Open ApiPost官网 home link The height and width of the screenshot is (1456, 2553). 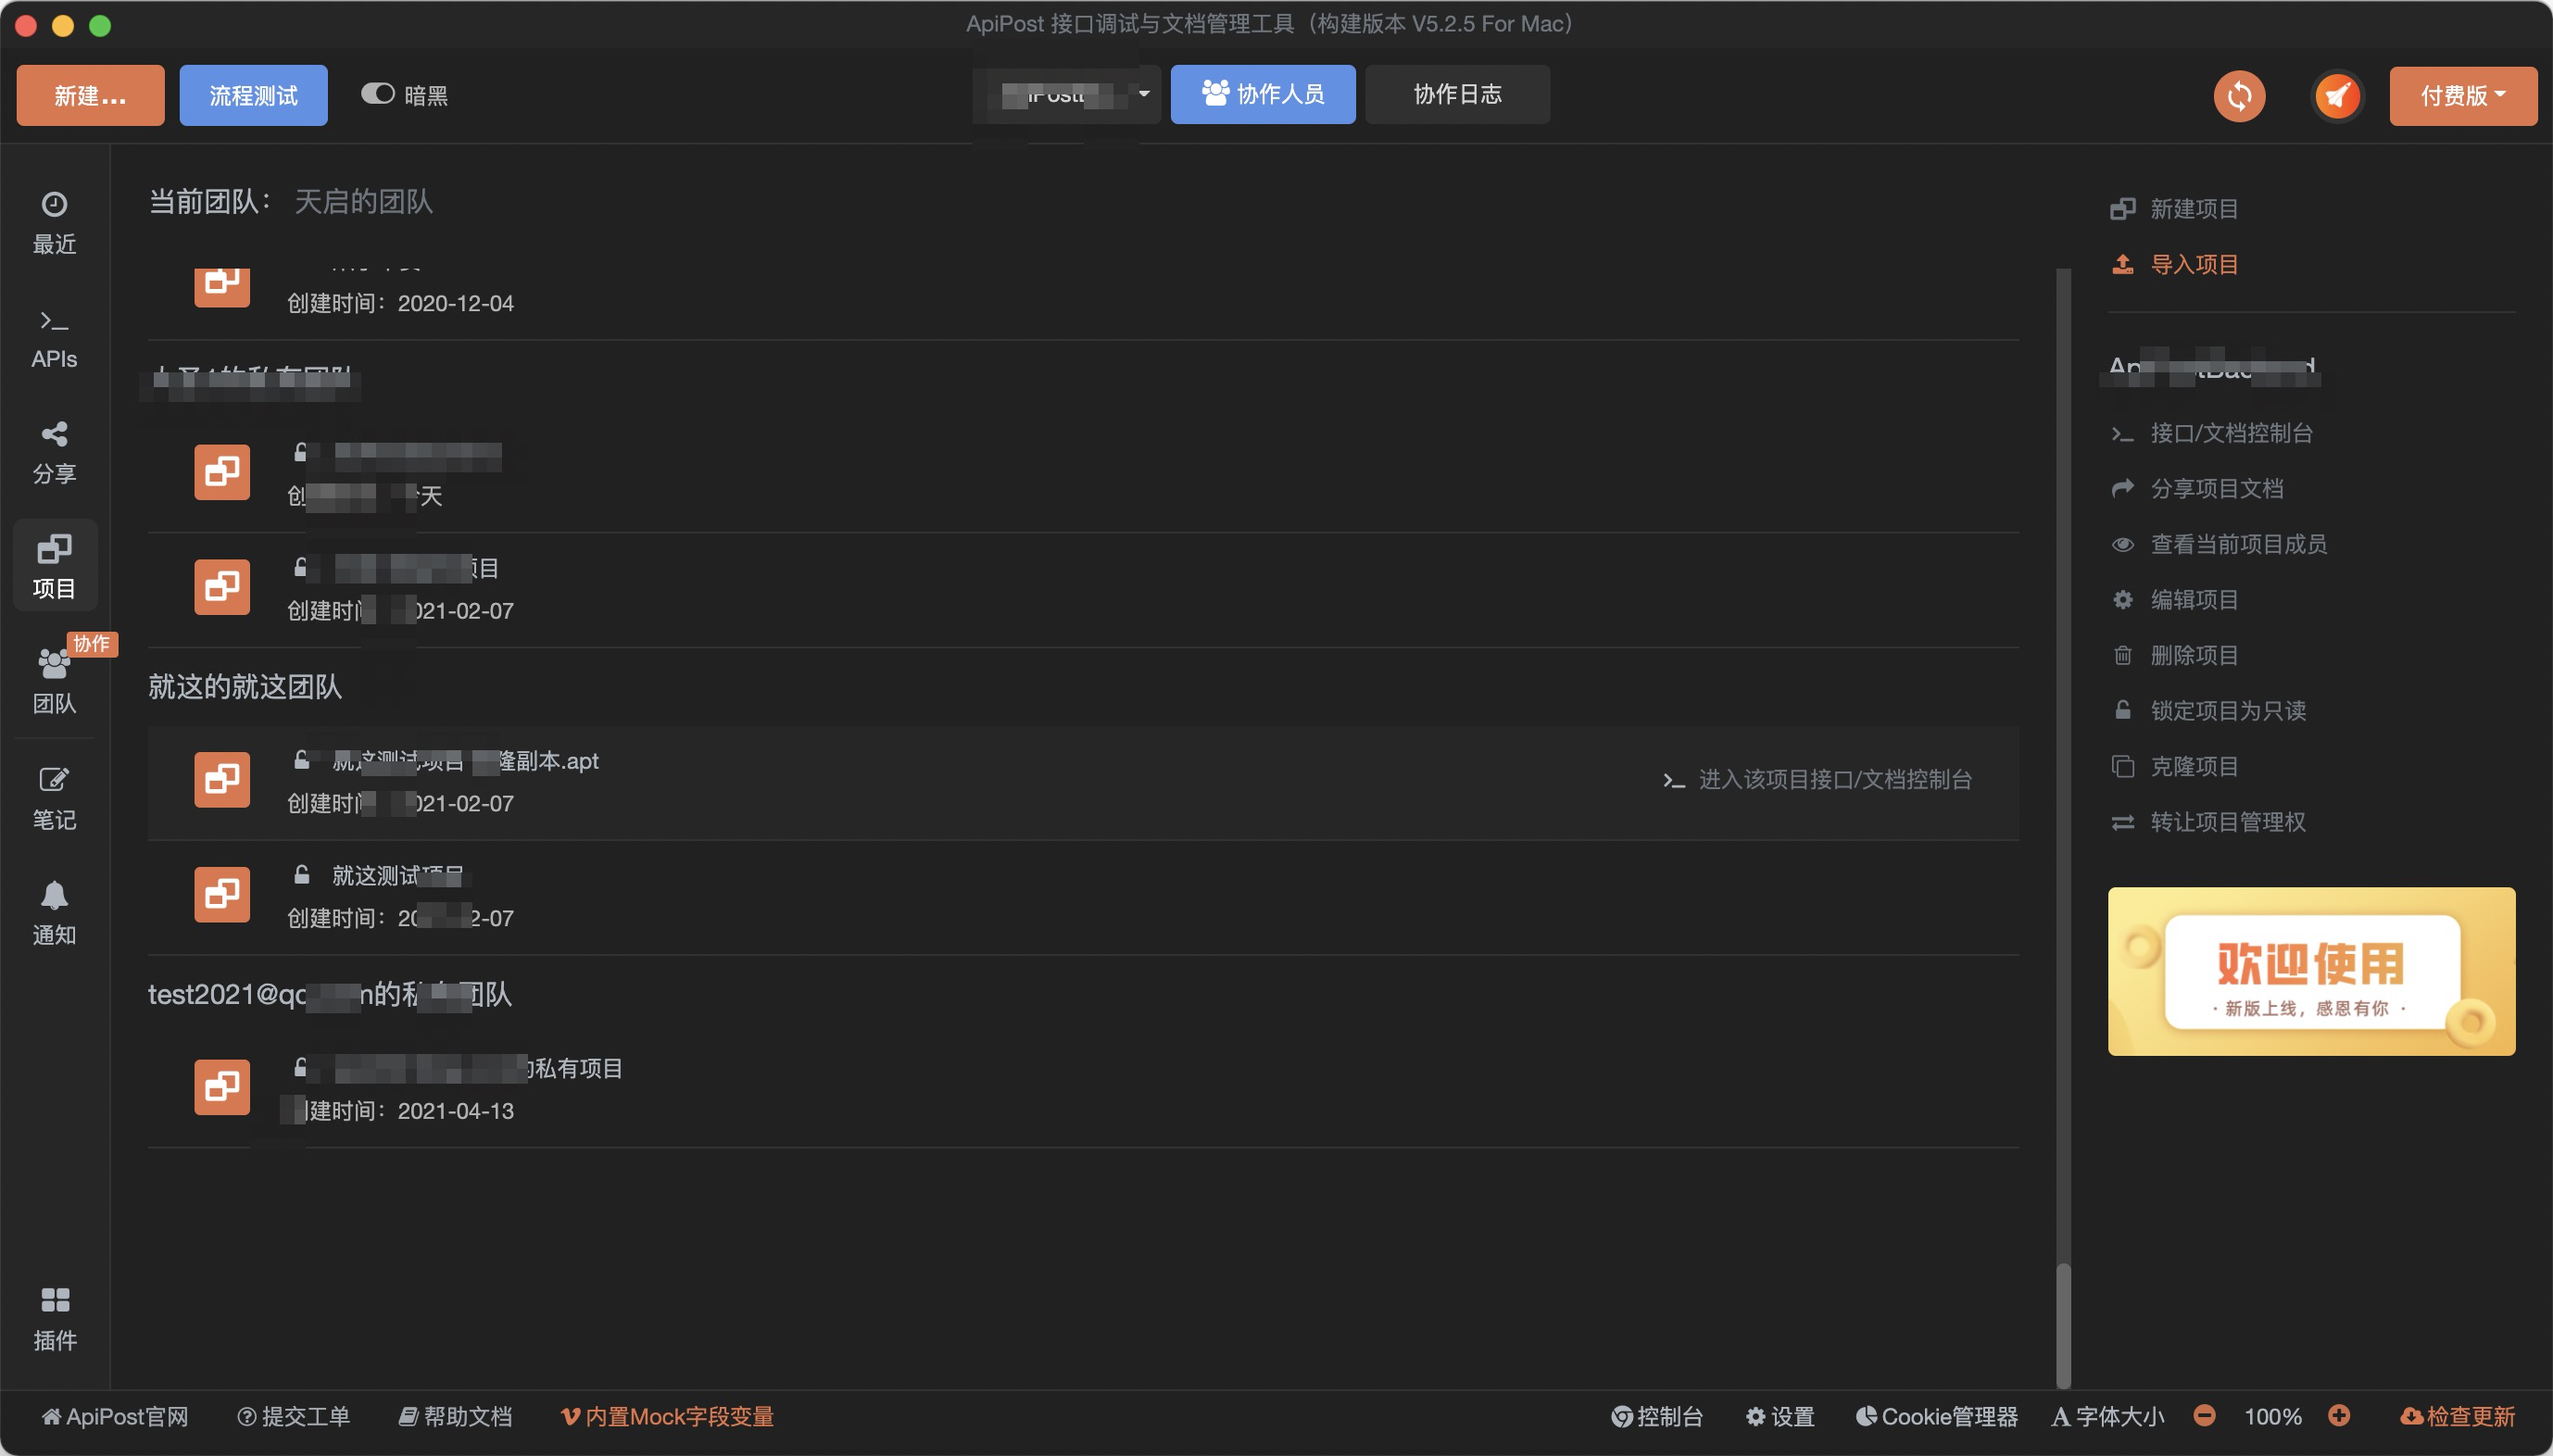(114, 1416)
